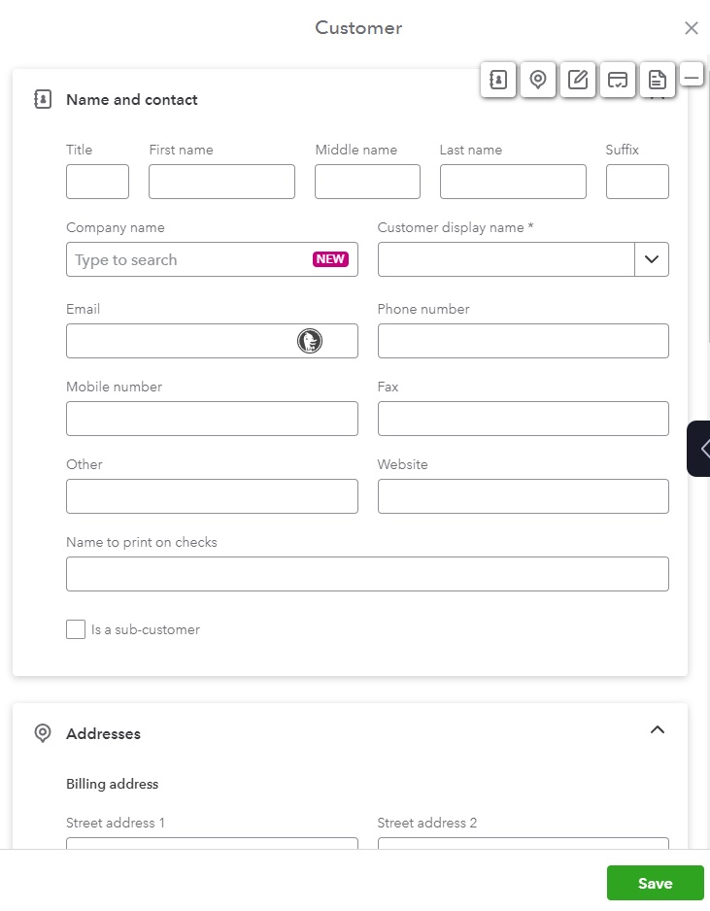The width and height of the screenshot is (710, 911).
Task: Click the DuckDuckGo icon in Email field
Action: click(310, 341)
